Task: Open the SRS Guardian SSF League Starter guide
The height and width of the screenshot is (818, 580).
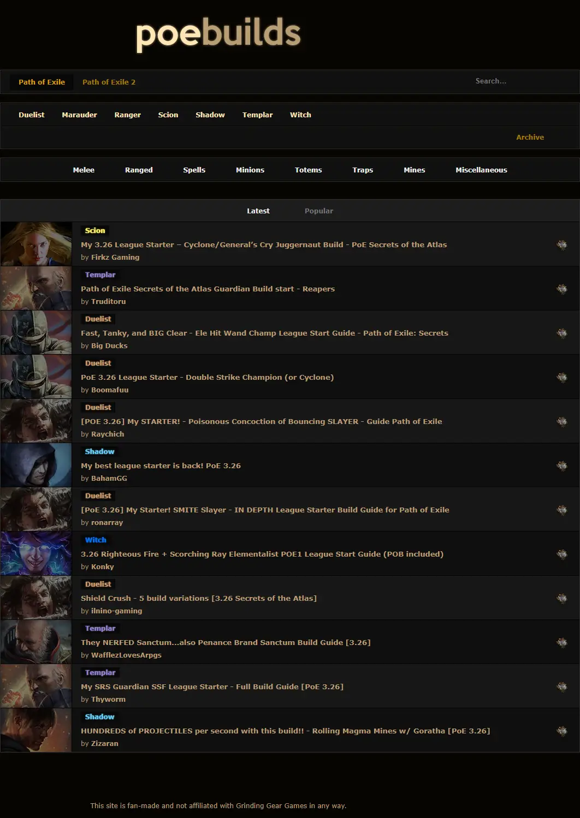Action: pos(212,686)
